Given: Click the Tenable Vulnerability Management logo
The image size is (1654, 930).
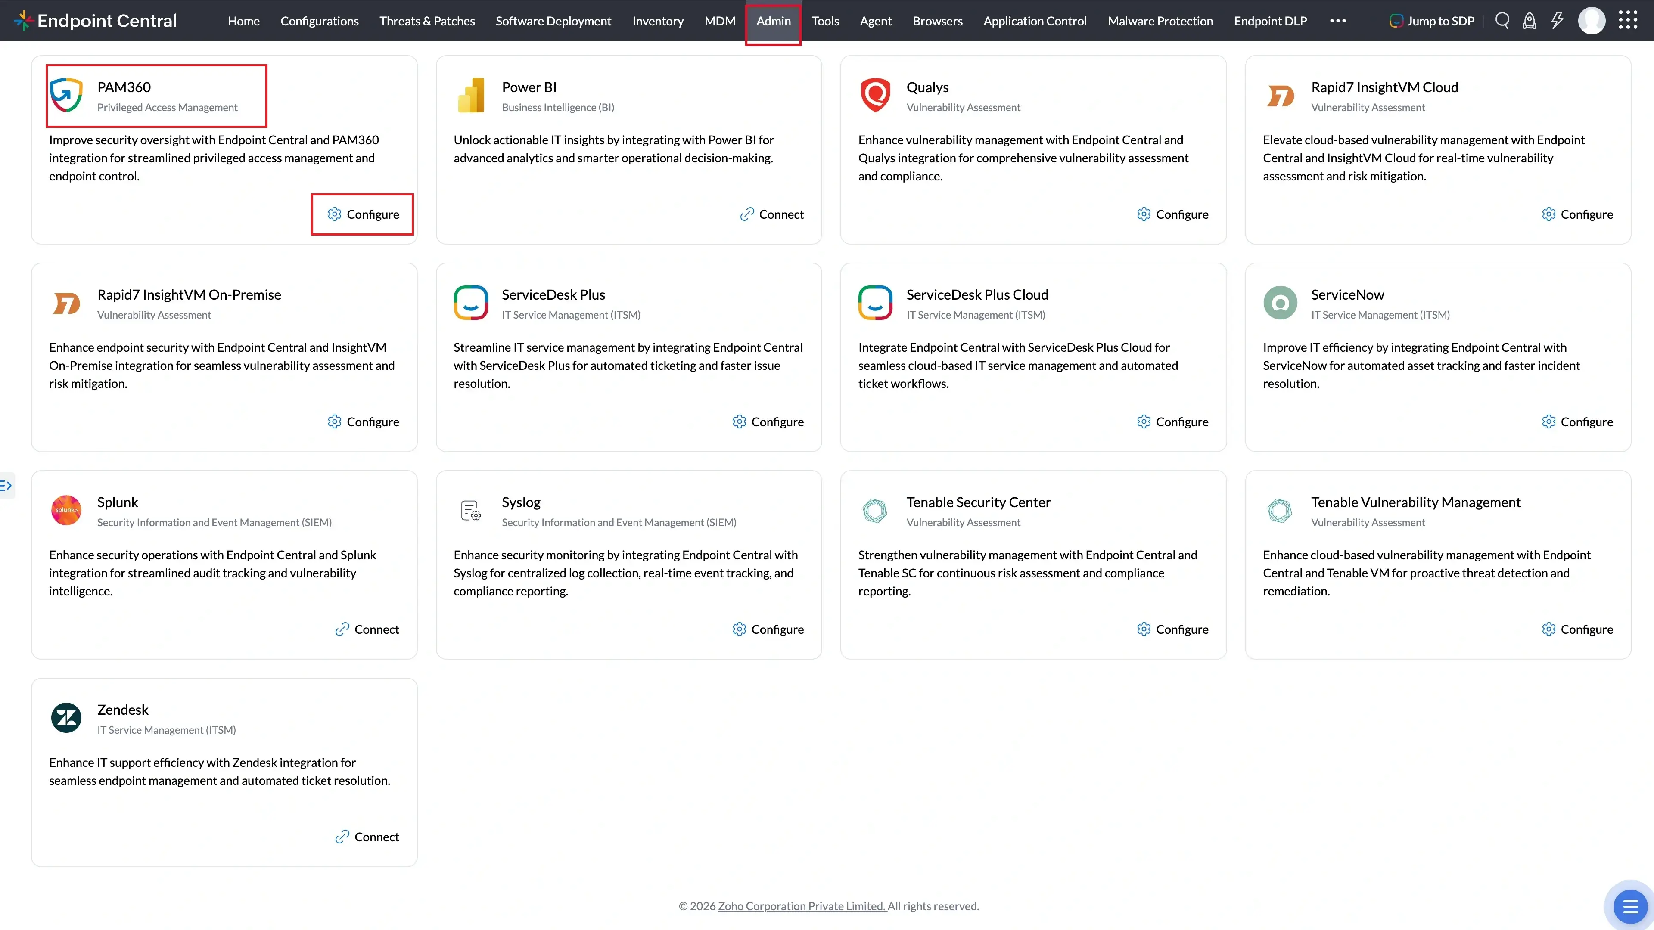Looking at the screenshot, I should pyautogui.click(x=1280, y=510).
